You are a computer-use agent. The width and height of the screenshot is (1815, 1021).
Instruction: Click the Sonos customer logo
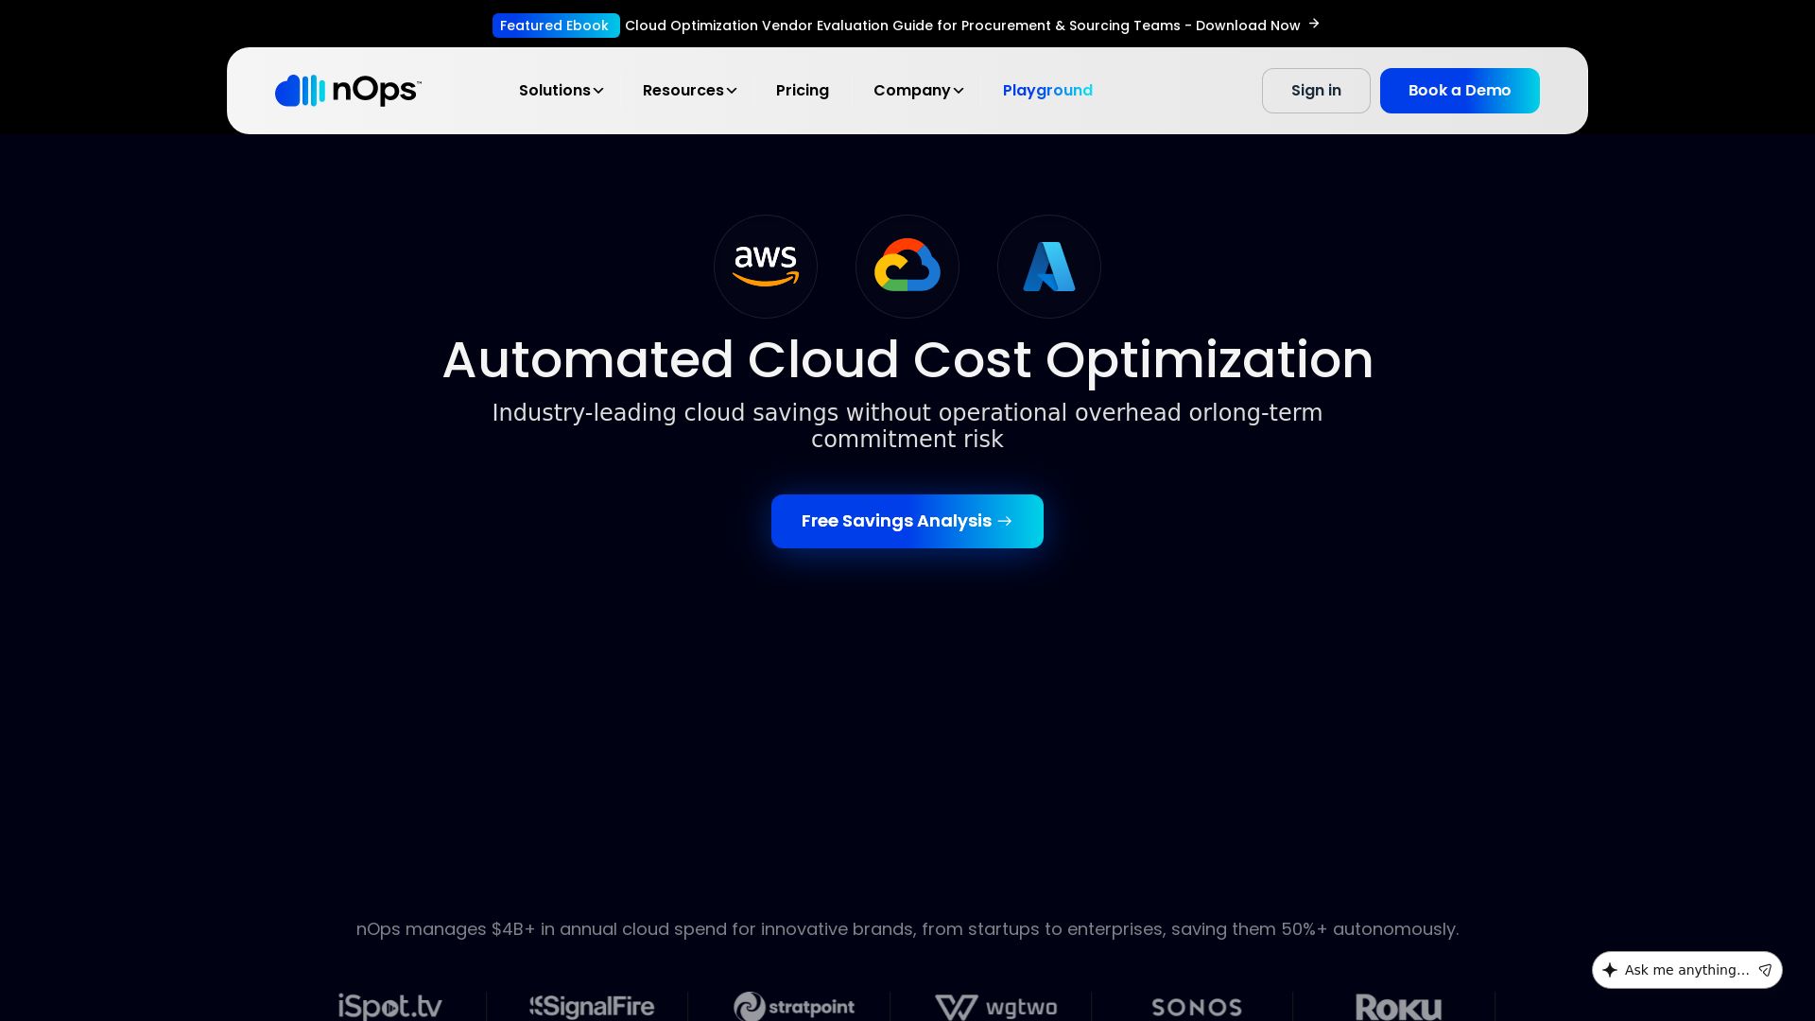click(1197, 1008)
